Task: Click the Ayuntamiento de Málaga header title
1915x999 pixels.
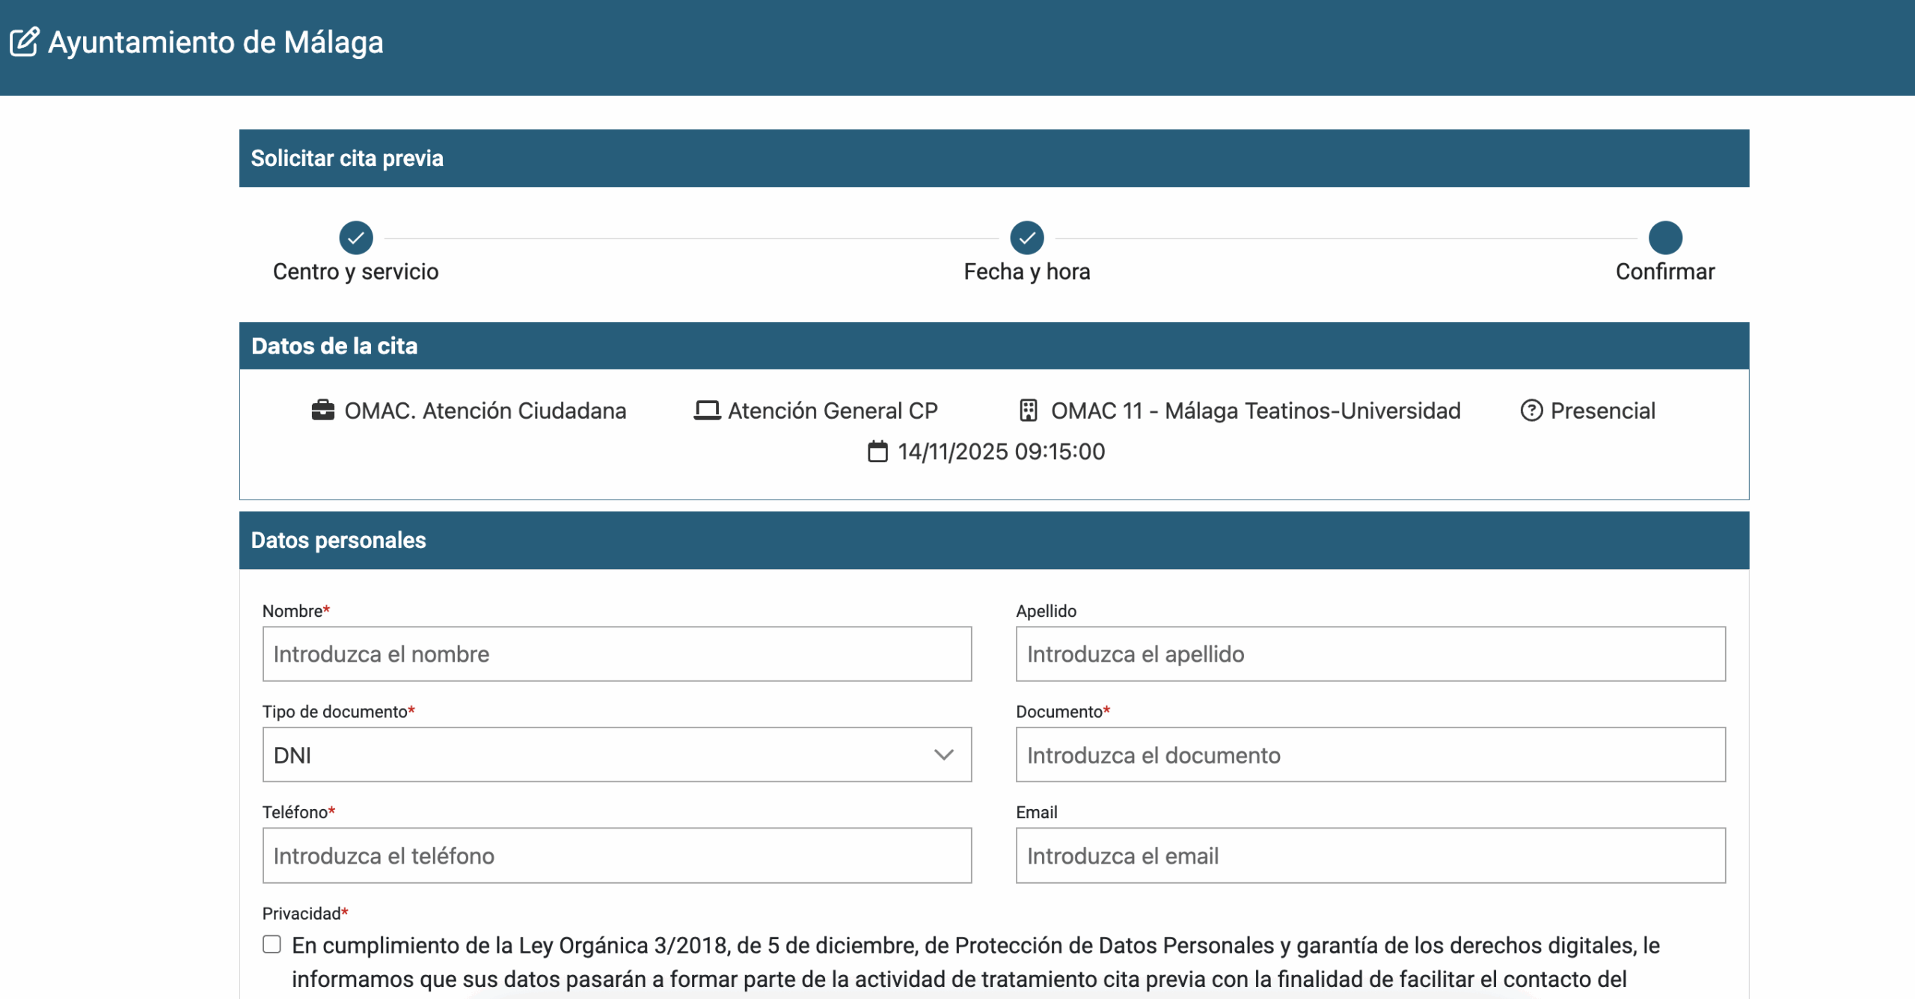Action: pos(215,42)
